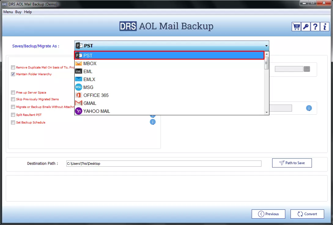Choose EMLX format option
The width and height of the screenshot is (333, 225).
click(x=169, y=79)
